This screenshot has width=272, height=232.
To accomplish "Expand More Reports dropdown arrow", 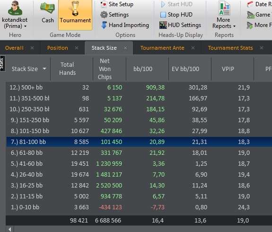I will pyautogui.click(x=234, y=26).
